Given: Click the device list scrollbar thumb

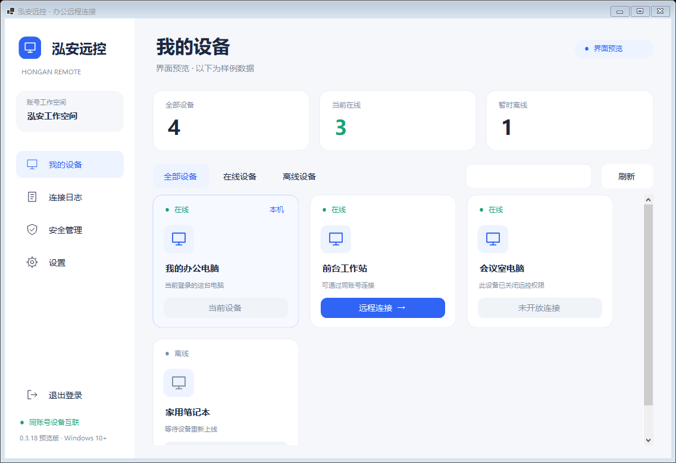Looking at the screenshot, I should click(x=648, y=305).
